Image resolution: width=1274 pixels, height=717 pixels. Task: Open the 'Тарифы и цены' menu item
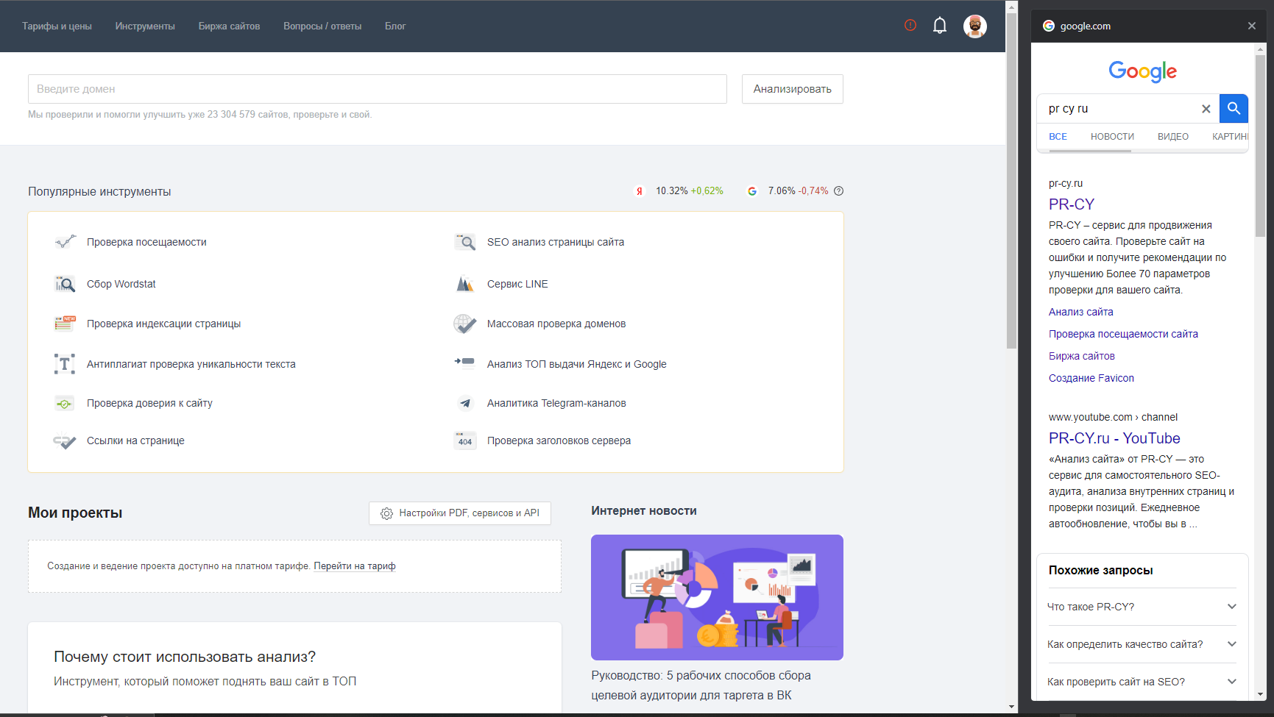(57, 26)
